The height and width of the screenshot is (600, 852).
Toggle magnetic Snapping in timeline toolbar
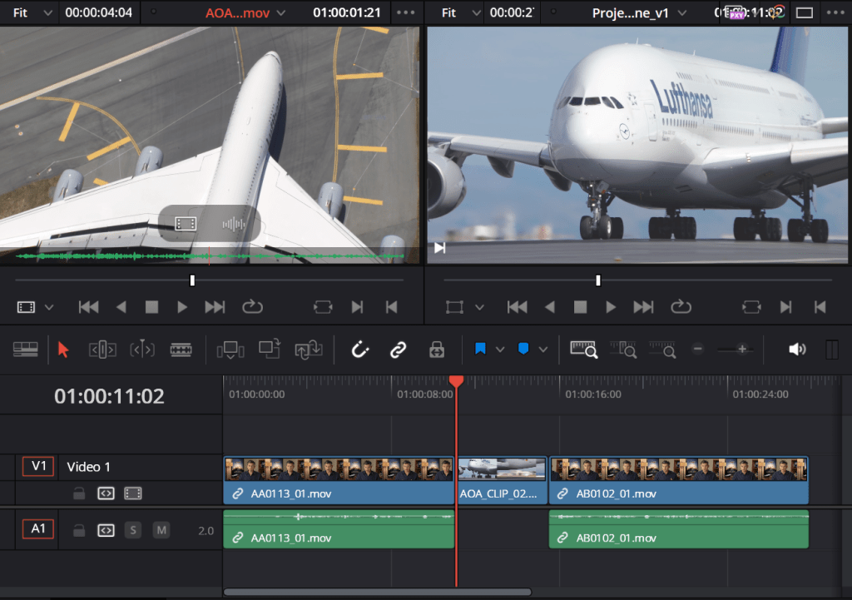tap(359, 350)
